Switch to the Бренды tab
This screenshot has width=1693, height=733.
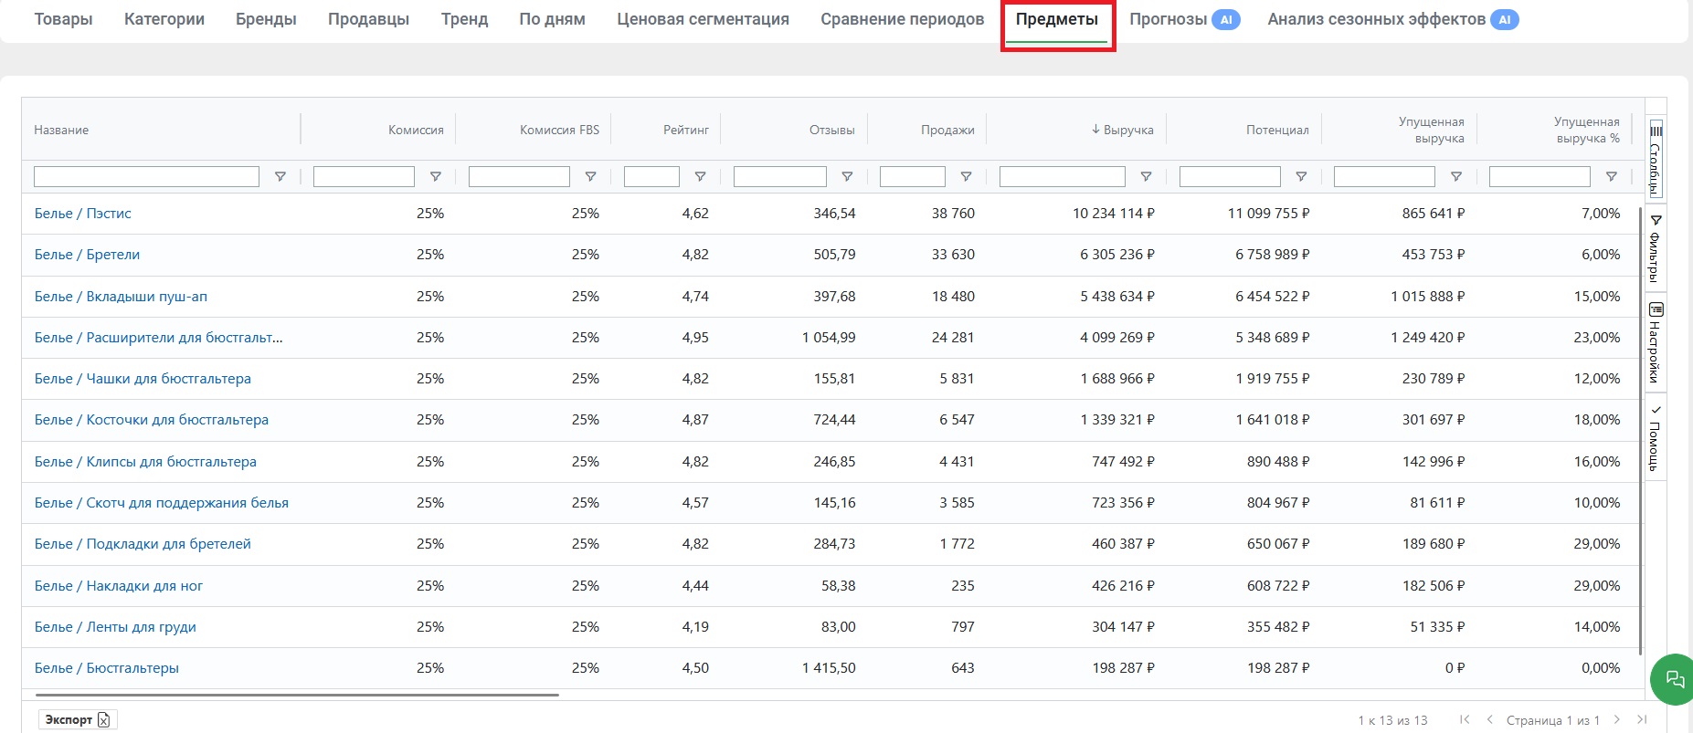[x=266, y=19]
